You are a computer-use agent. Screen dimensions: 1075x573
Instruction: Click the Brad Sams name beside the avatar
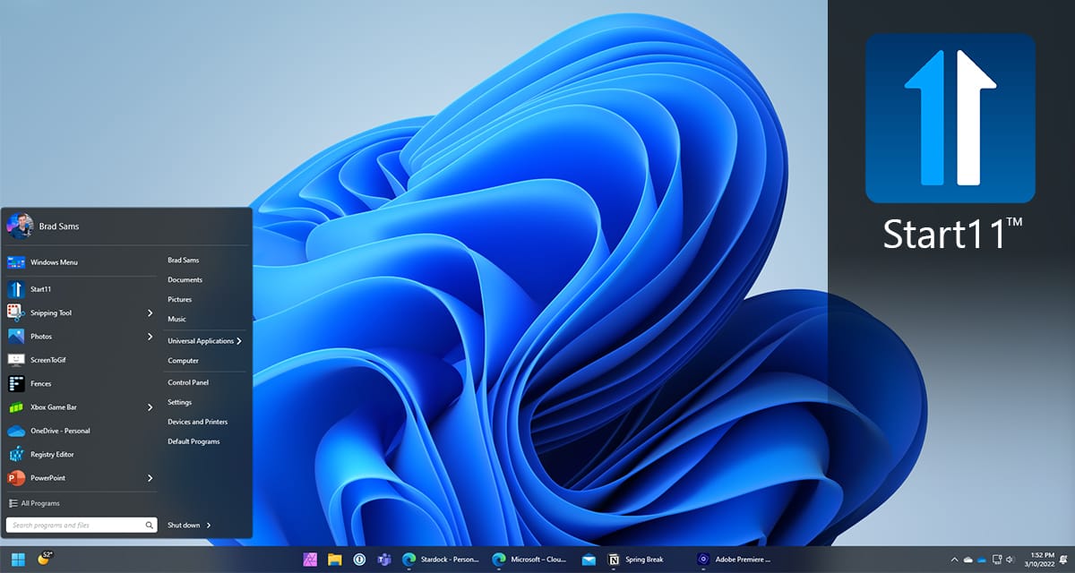[x=59, y=227]
